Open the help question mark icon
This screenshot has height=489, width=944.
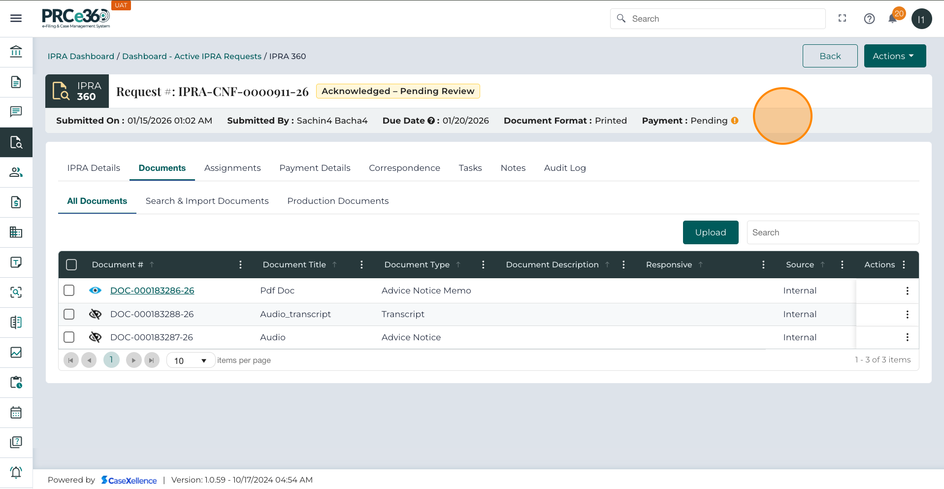[869, 19]
